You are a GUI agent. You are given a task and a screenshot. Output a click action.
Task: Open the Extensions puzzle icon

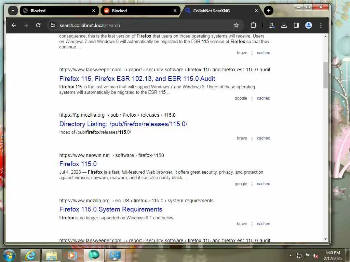pyautogui.click(x=253, y=25)
